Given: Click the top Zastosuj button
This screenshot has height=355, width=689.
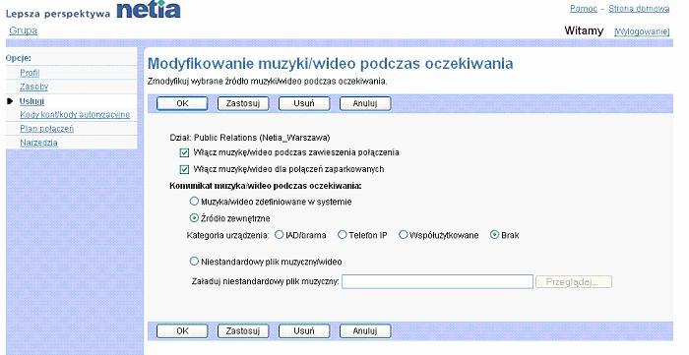Looking at the screenshot, I should (x=243, y=103).
